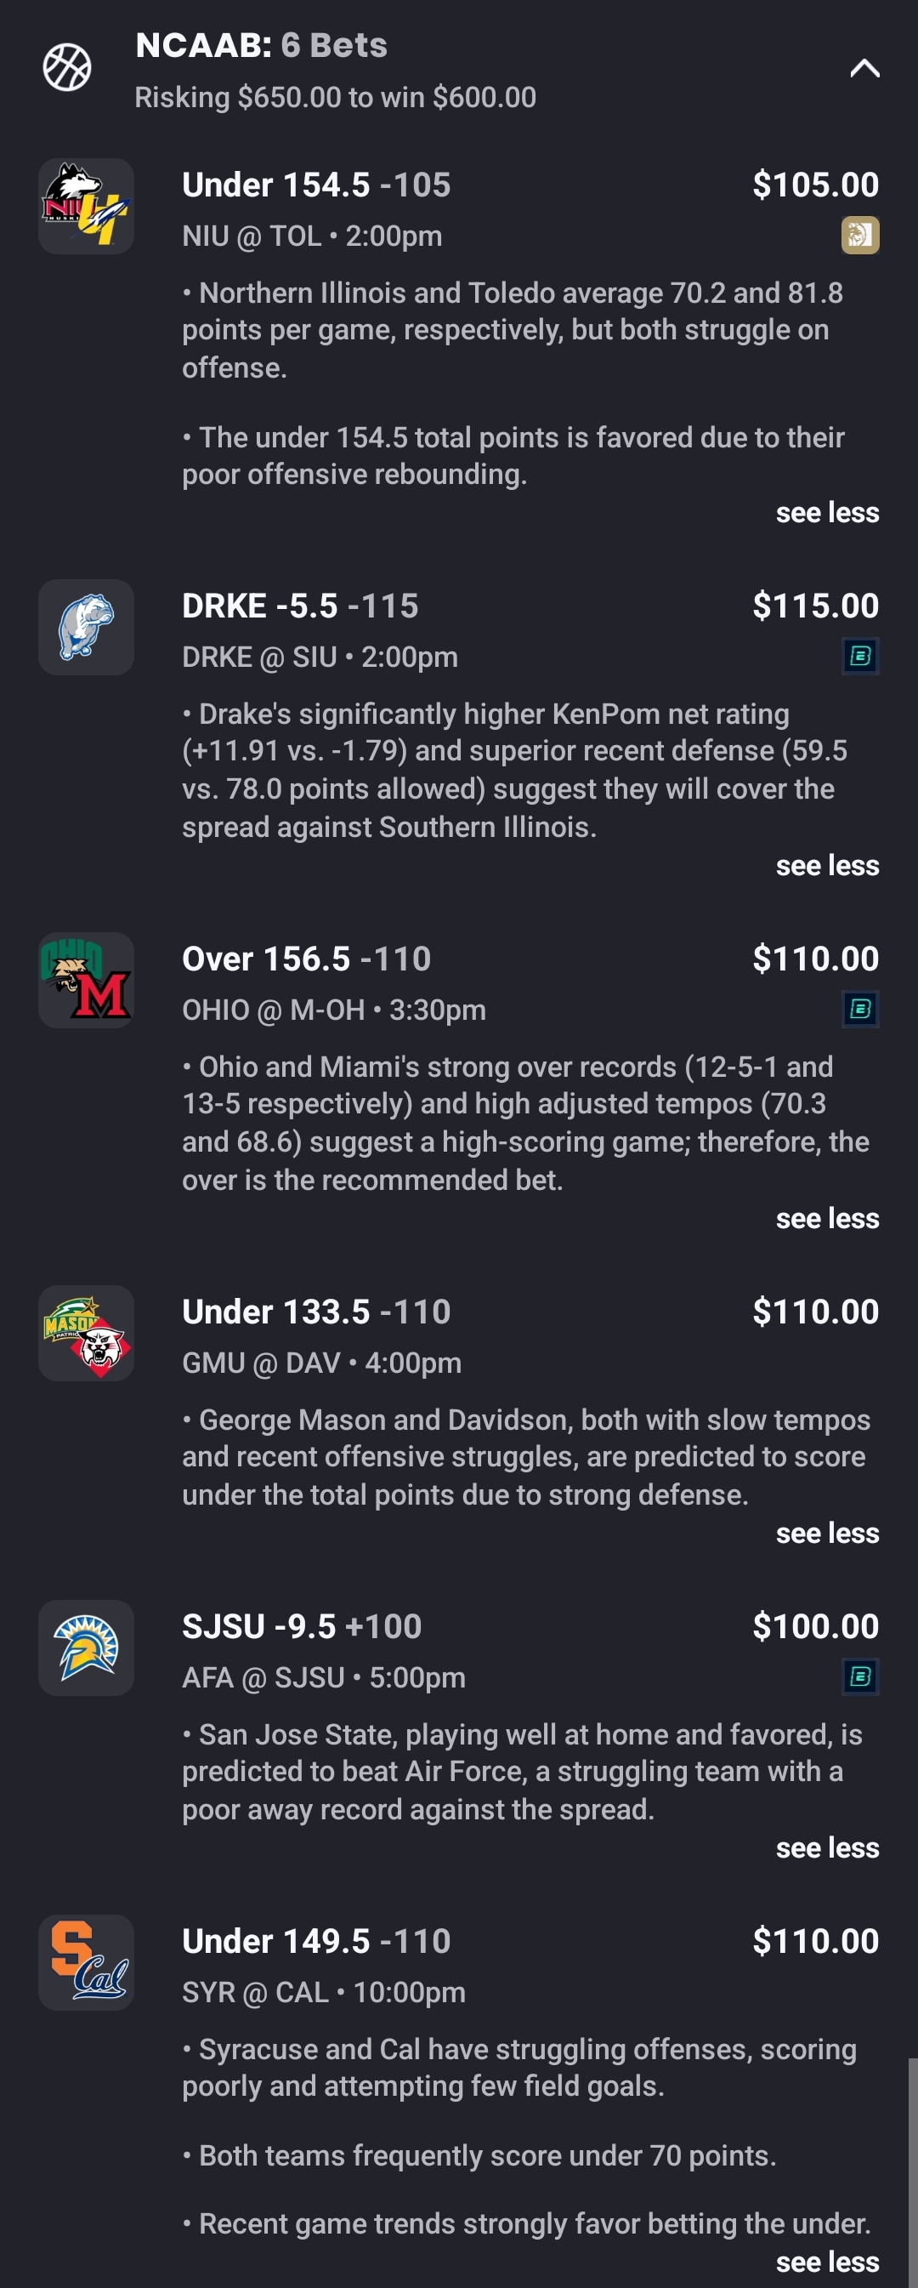Tap the $100.00 risk amount for SJSU
This screenshot has height=2288, width=918.
coord(815,1626)
